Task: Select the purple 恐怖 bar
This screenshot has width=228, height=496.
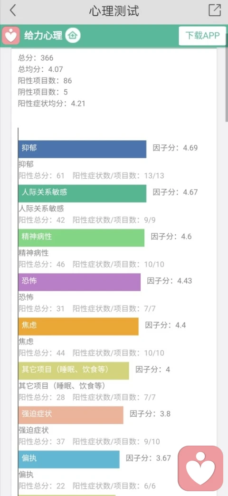Action: click(x=79, y=282)
